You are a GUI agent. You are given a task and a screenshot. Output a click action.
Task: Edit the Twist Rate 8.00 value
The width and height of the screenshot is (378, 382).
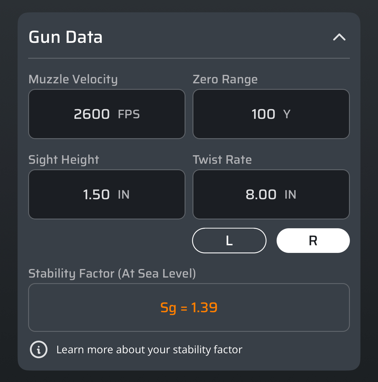pyautogui.click(x=261, y=195)
